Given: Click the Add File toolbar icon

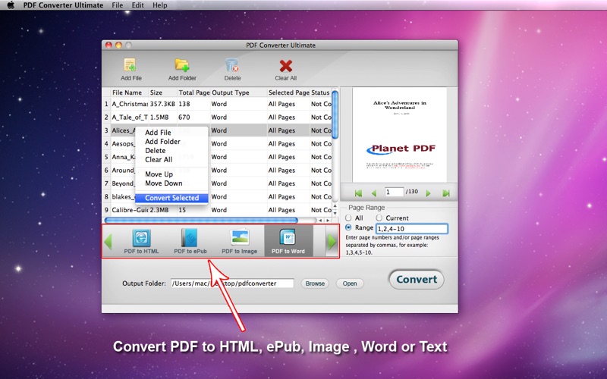Looking at the screenshot, I should tap(131, 65).
